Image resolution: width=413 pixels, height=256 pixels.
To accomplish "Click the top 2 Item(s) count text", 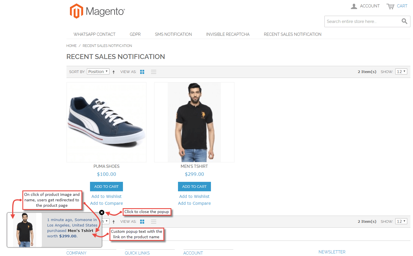I will (x=367, y=72).
